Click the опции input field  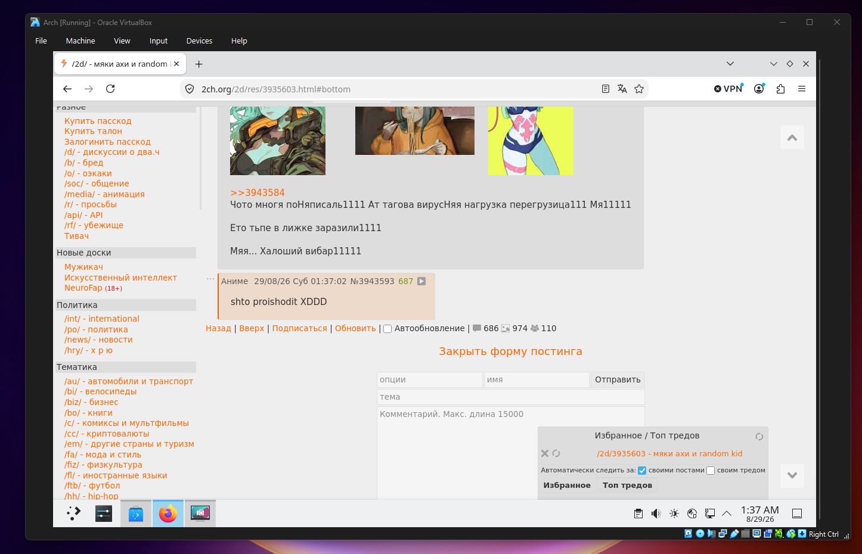(430, 379)
